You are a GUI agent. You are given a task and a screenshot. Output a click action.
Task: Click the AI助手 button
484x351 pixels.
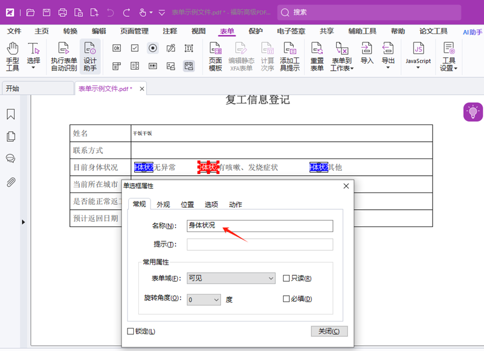click(472, 32)
